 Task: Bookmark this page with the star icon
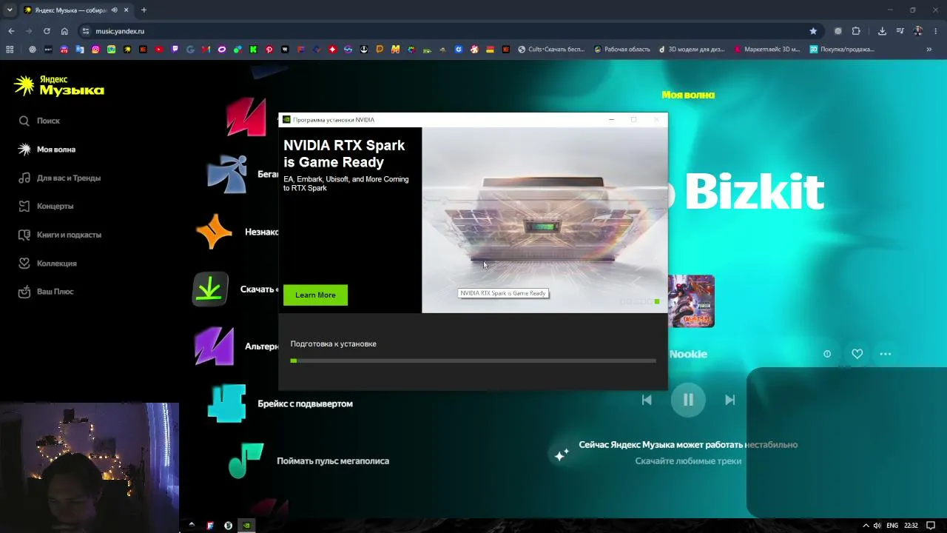[x=813, y=31]
